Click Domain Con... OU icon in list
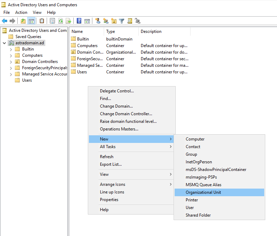This screenshot has width=277, height=236. (x=73, y=52)
